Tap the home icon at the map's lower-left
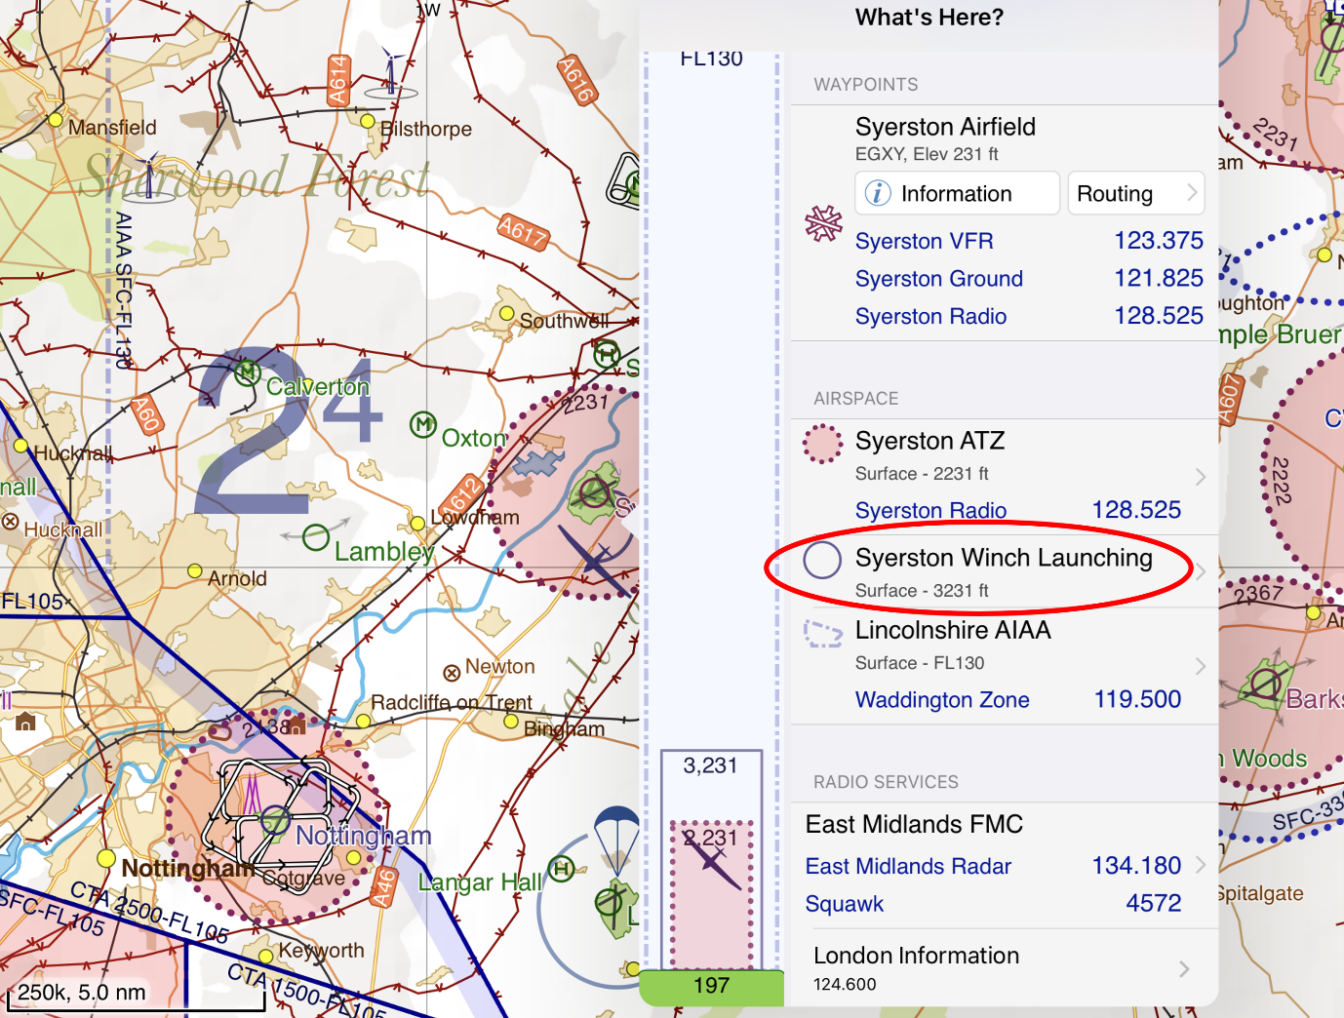This screenshot has height=1018, width=1344. click(x=23, y=722)
